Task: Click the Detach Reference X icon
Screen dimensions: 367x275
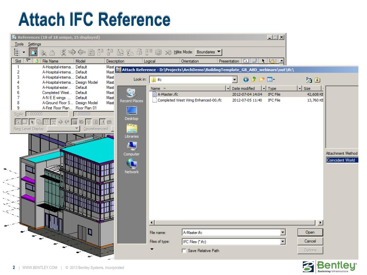Action: (168, 52)
